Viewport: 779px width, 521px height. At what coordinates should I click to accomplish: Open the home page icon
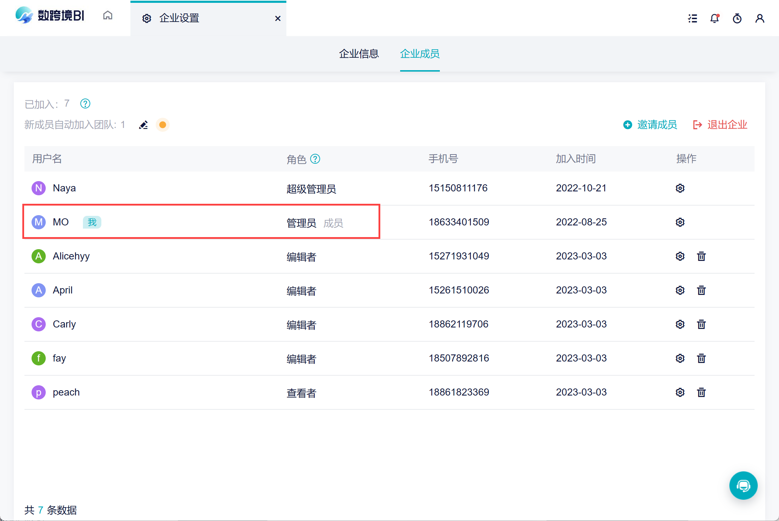coord(108,16)
